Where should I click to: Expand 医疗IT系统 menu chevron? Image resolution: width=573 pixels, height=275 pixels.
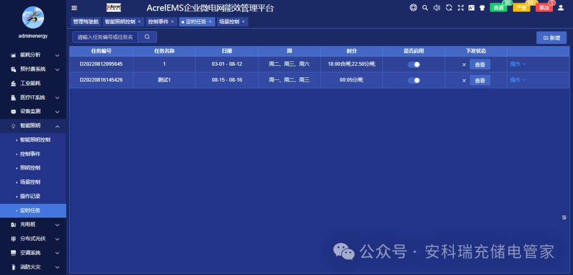click(57, 97)
